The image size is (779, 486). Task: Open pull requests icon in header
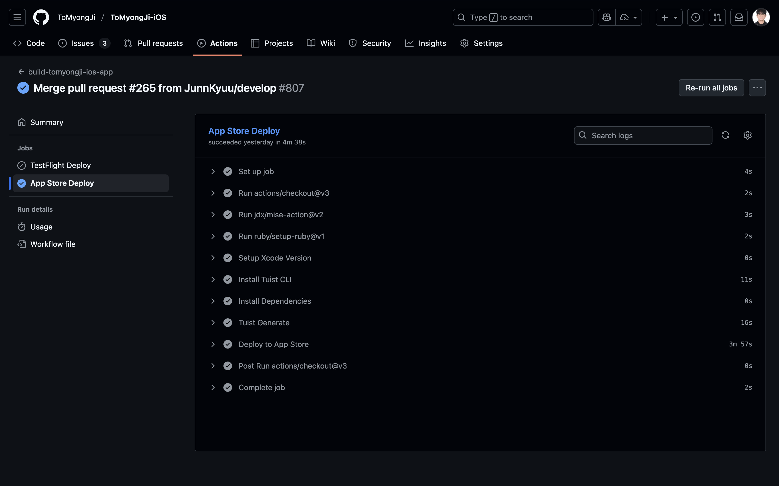click(x=717, y=17)
